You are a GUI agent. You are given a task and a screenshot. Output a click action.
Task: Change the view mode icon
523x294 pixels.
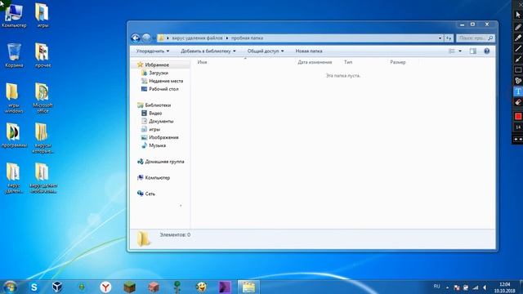452,51
